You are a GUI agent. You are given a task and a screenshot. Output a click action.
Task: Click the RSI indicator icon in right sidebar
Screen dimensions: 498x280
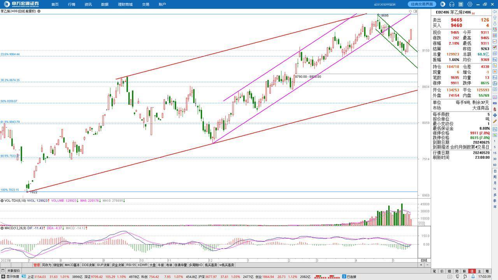click(x=495, y=103)
